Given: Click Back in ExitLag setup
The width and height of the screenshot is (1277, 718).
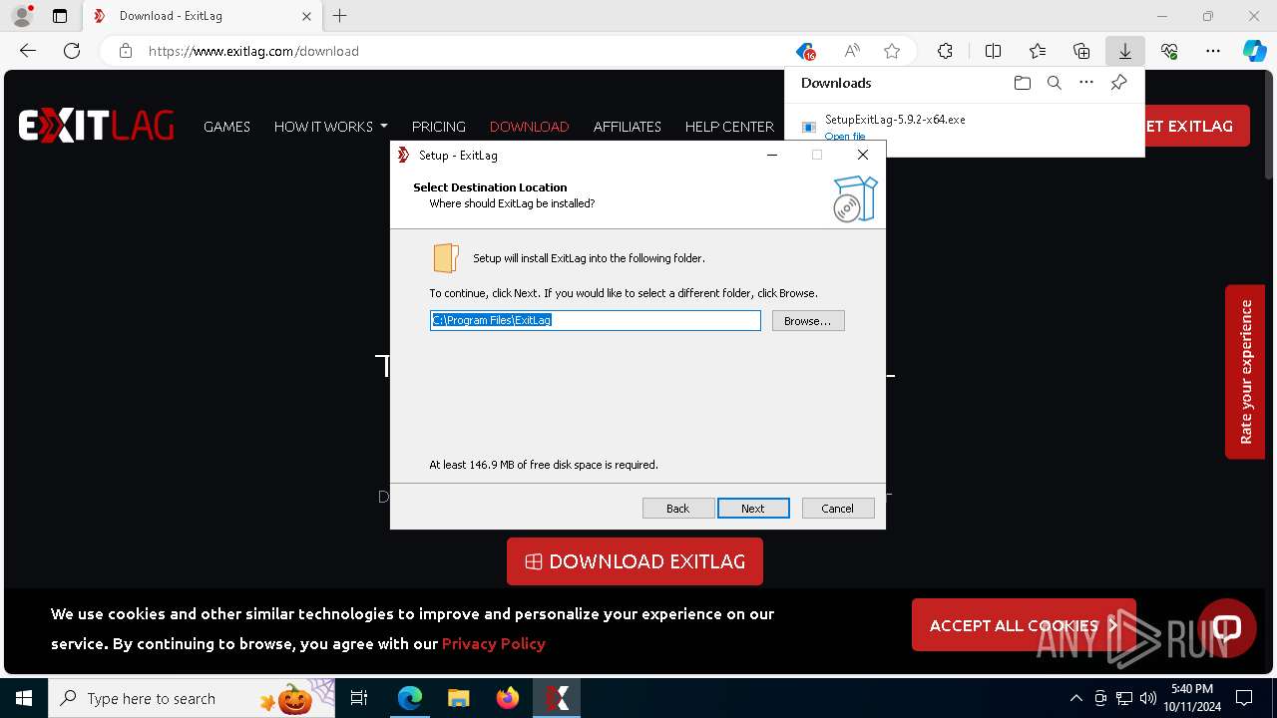Looking at the screenshot, I should pos(678,509).
